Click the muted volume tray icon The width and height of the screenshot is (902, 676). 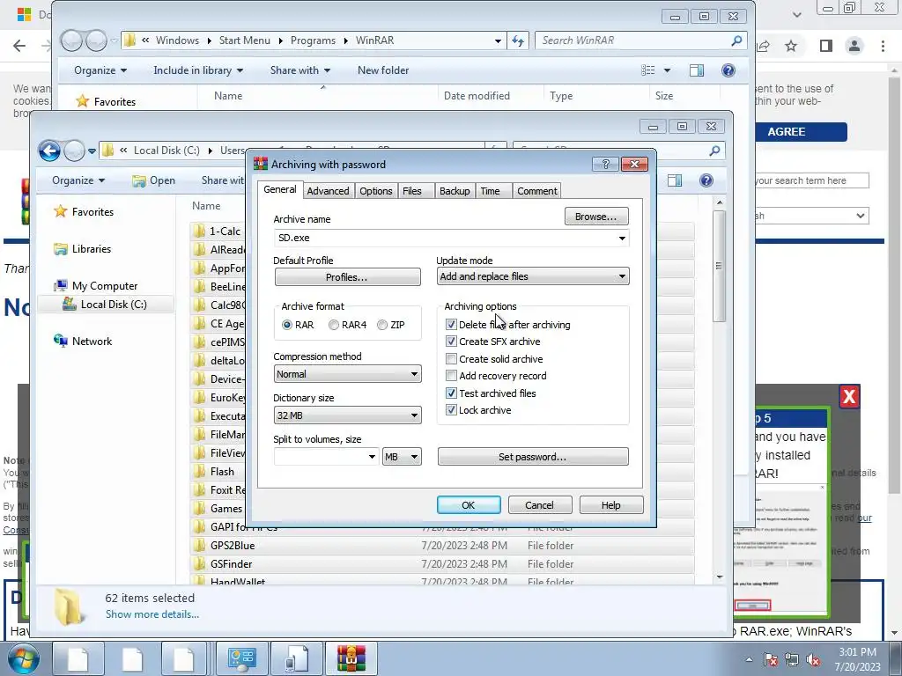click(813, 660)
